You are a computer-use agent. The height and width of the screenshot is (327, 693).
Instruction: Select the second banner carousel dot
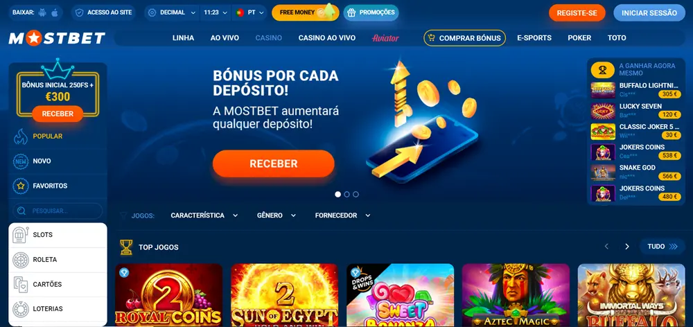click(347, 194)
